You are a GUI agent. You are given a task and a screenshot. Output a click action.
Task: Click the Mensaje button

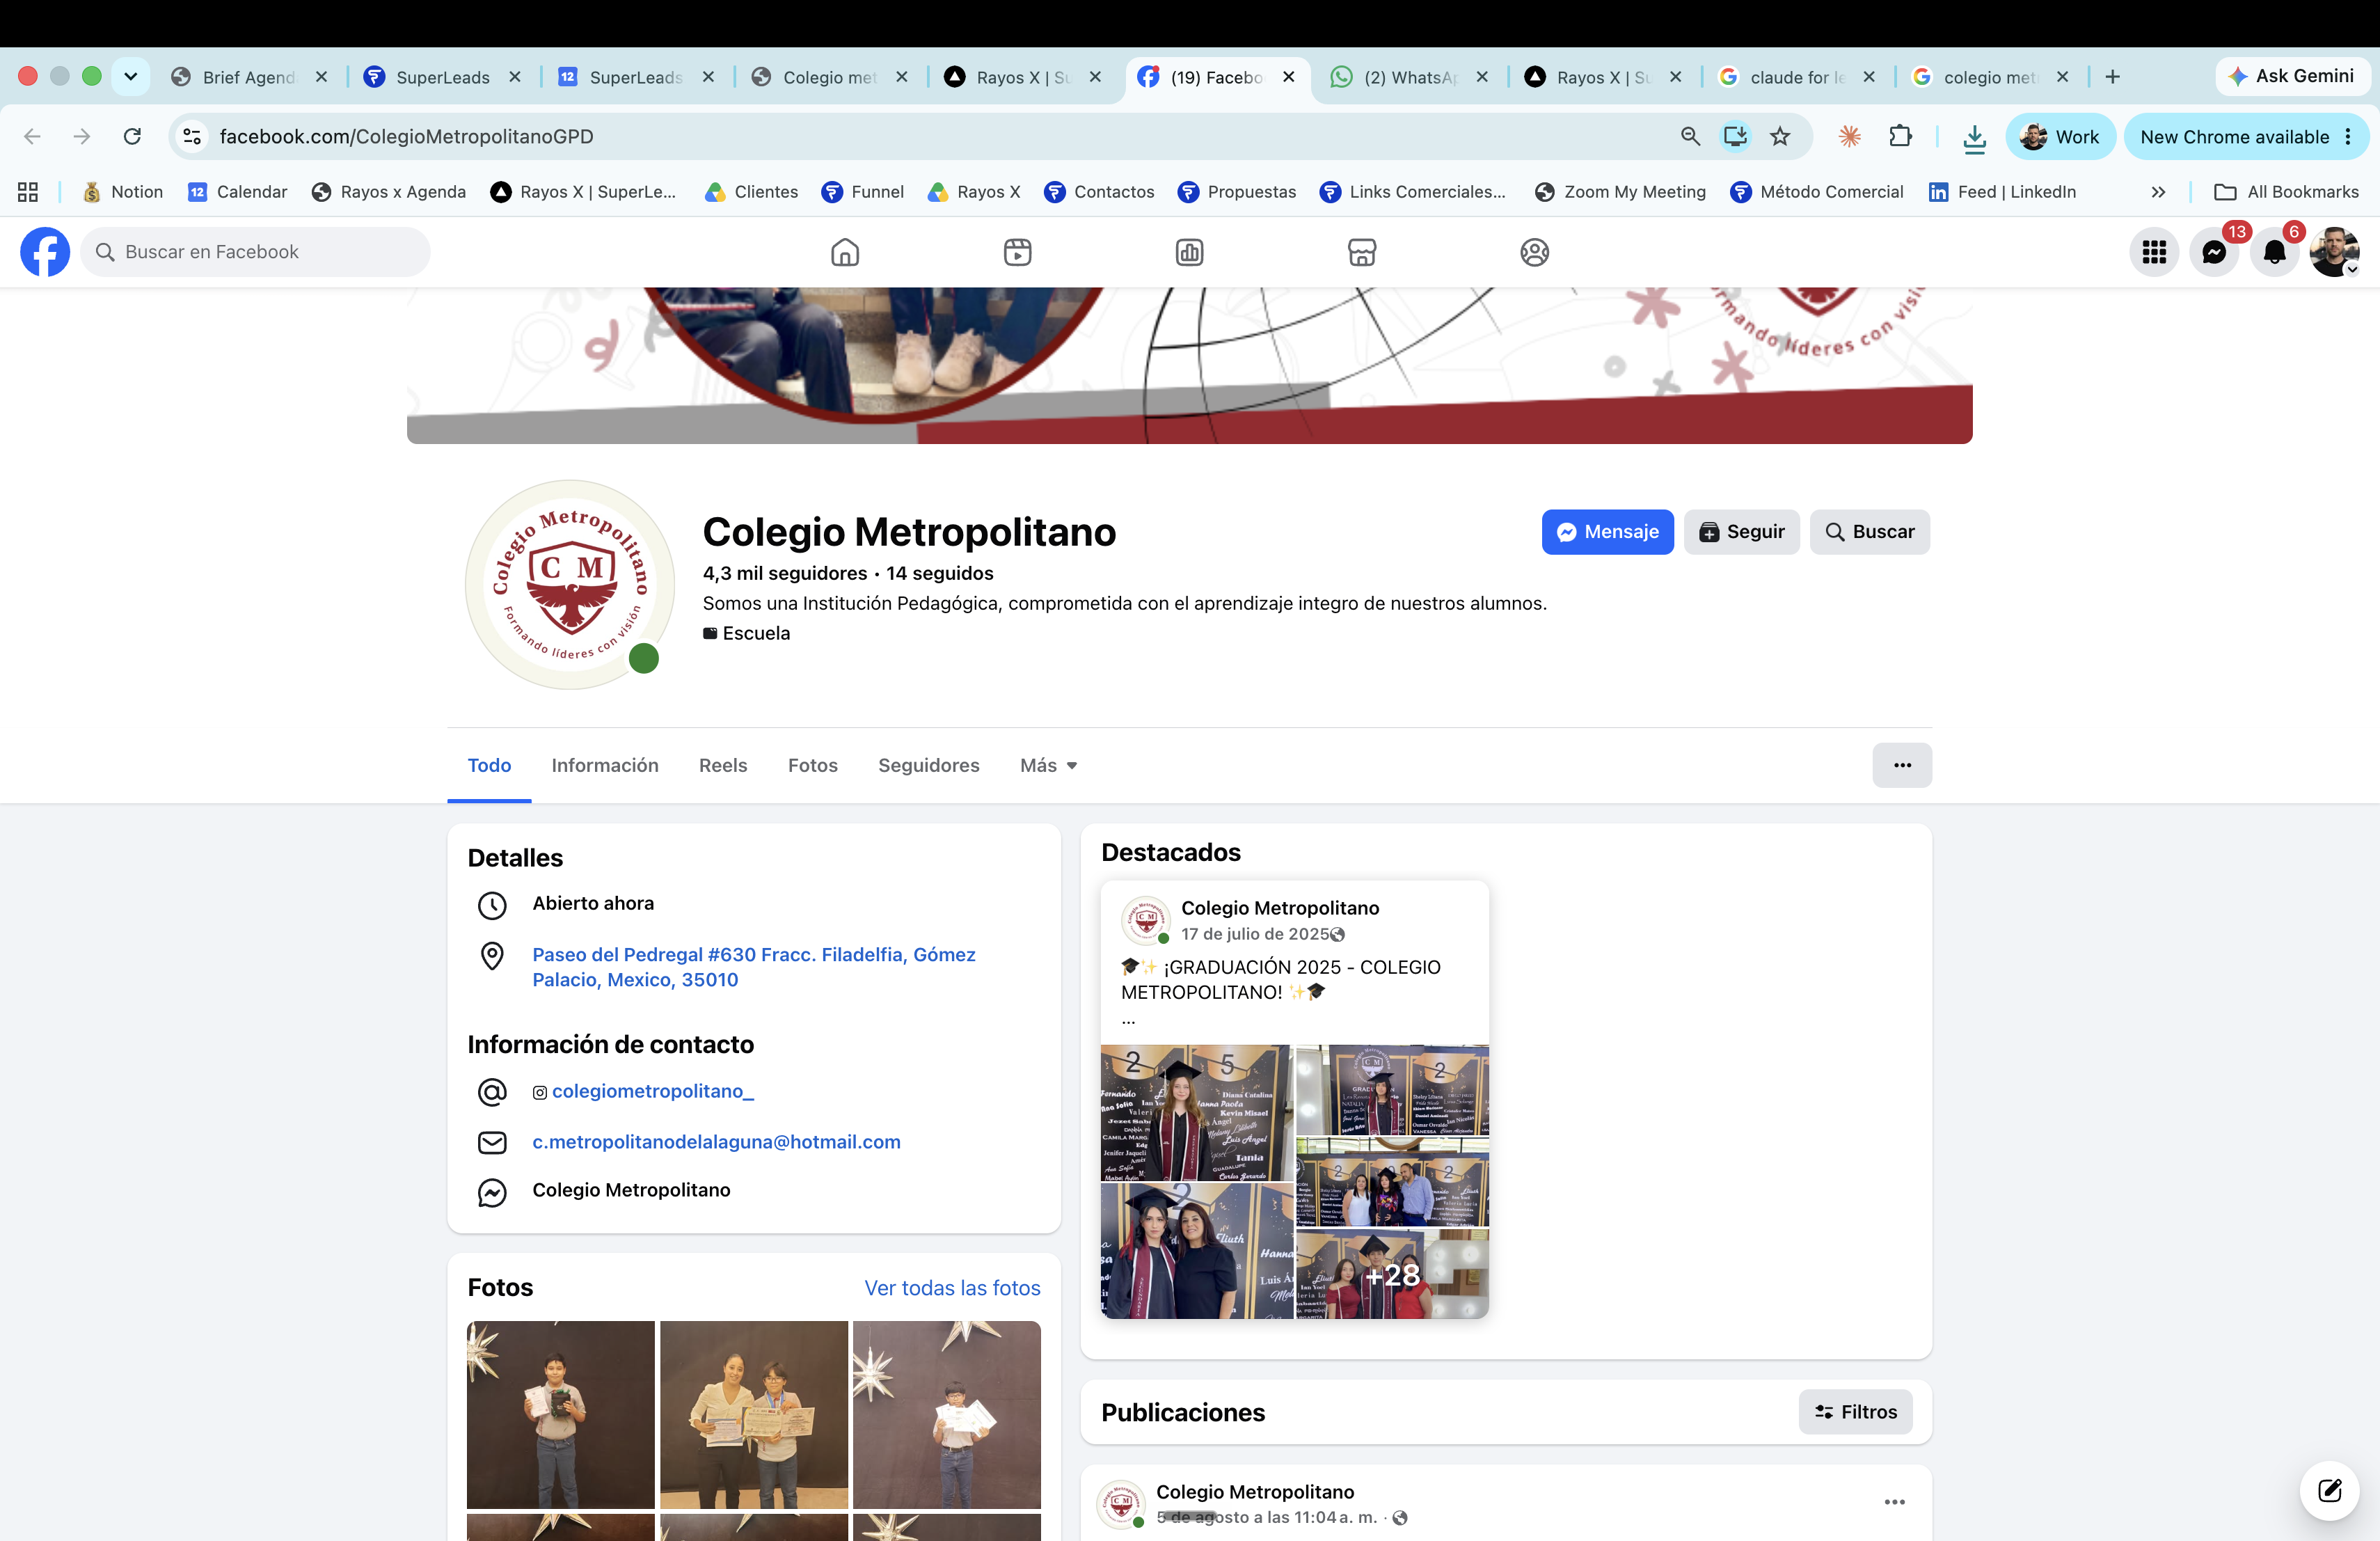click(1607, 532)
